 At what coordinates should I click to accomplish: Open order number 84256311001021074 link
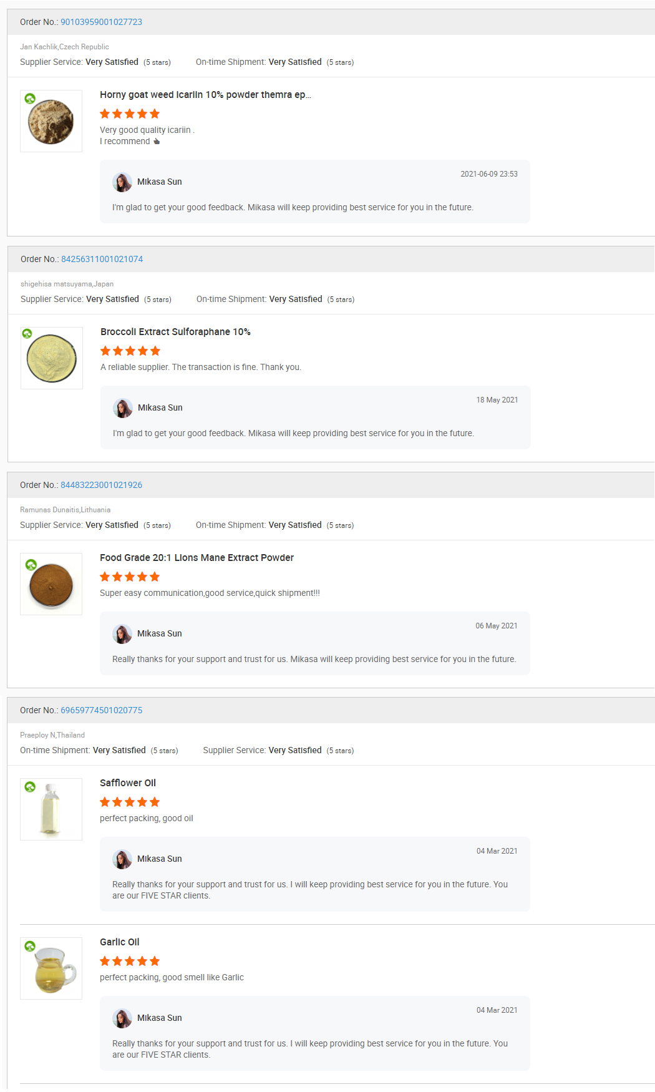click(102, 259)
